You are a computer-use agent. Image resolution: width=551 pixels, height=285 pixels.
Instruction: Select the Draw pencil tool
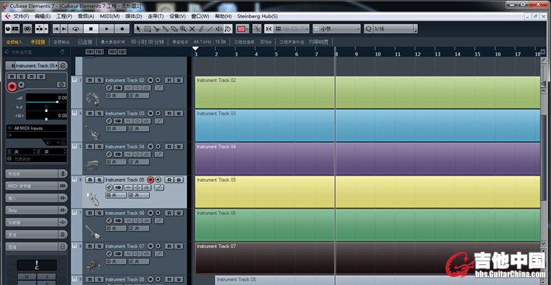coord(201,29)
